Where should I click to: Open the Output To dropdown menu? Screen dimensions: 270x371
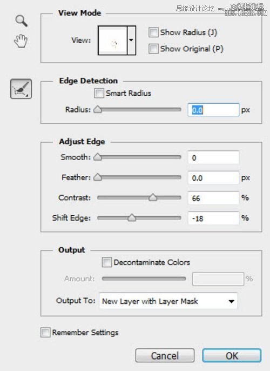[168, 301]
